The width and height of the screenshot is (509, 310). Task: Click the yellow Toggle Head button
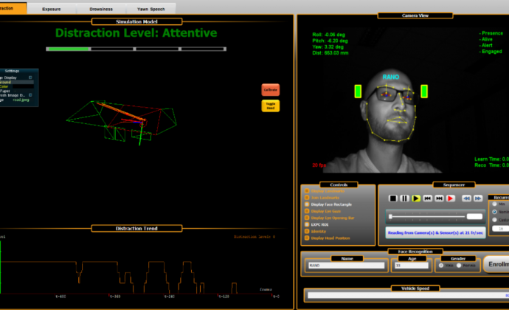click(271, 106)
